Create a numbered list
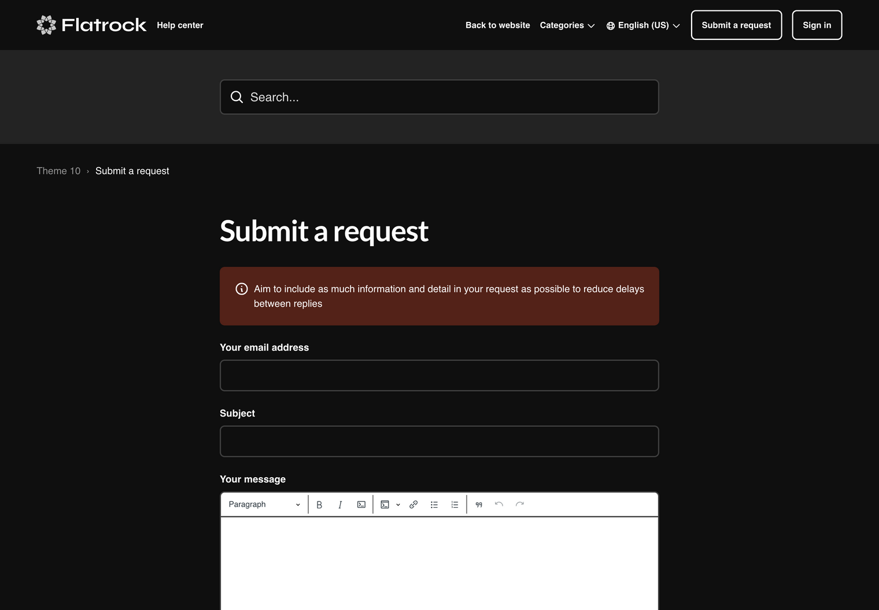 coord(455,505)
